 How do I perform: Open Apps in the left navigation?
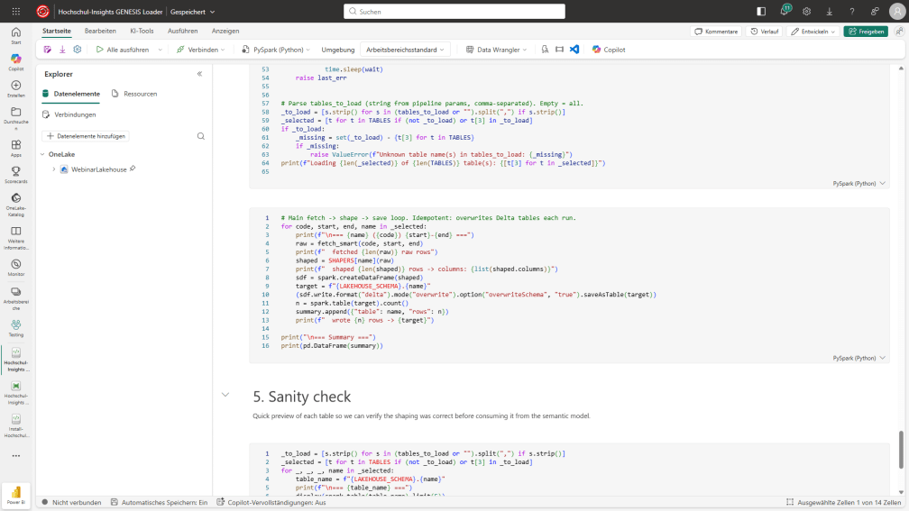(15, 149)
